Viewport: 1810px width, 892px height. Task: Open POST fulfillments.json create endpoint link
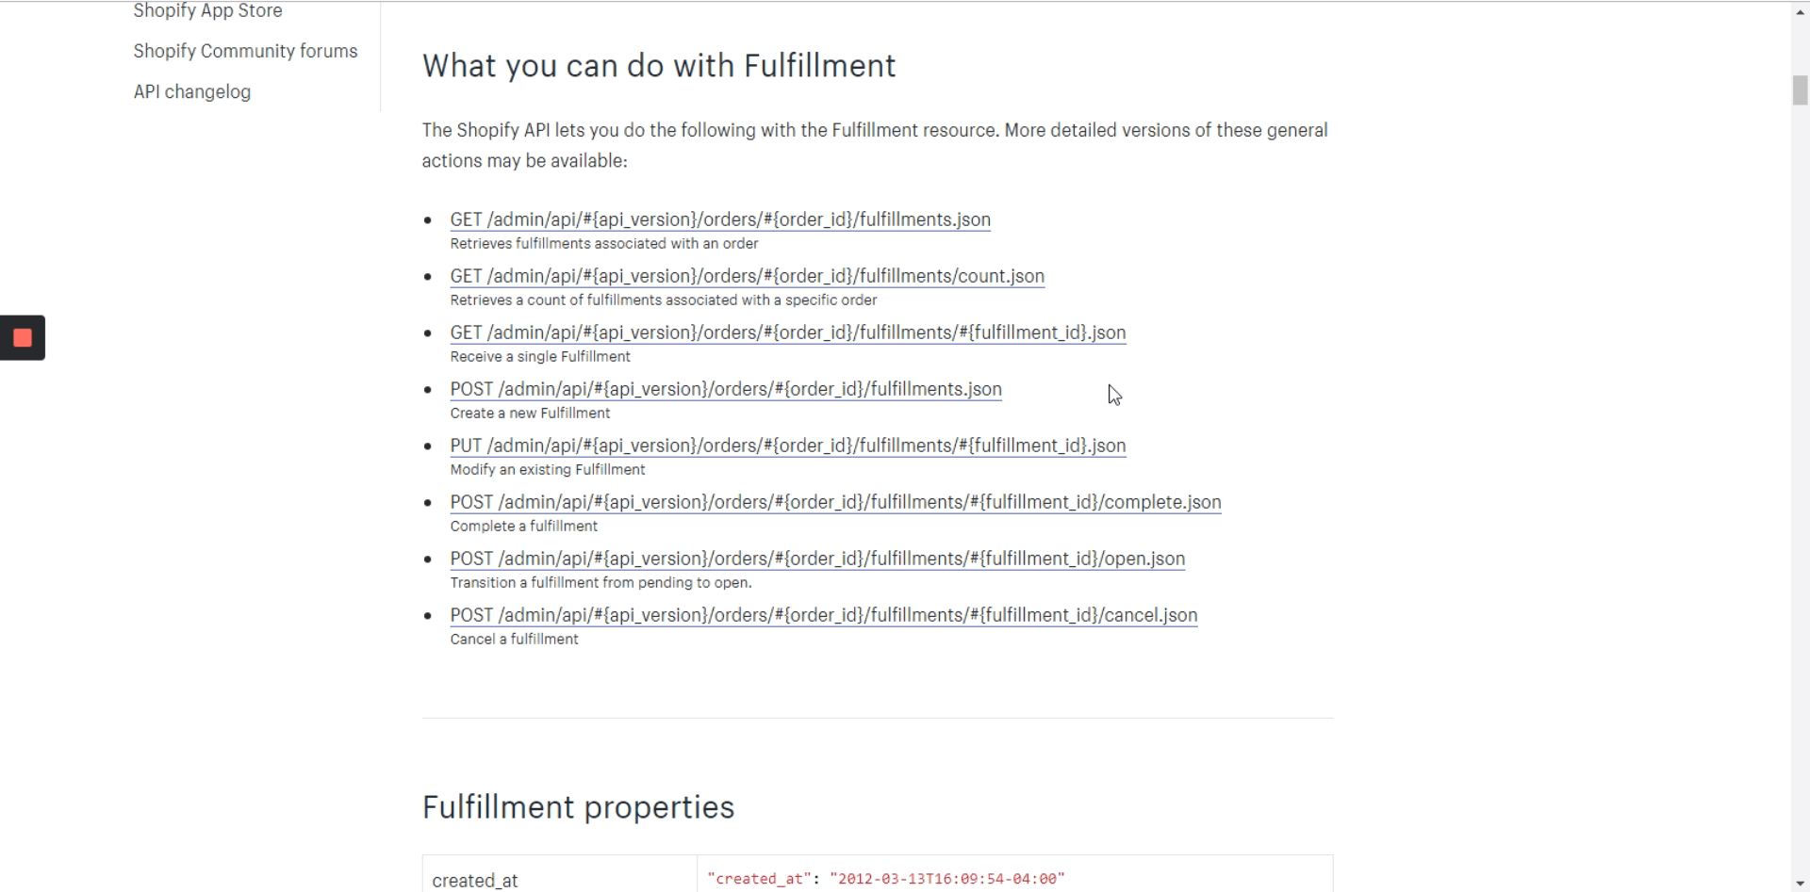[726, 389]
